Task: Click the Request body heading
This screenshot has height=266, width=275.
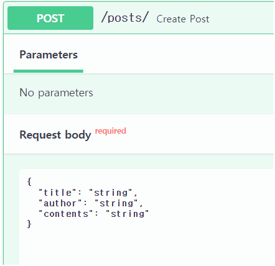Action: 55,135
